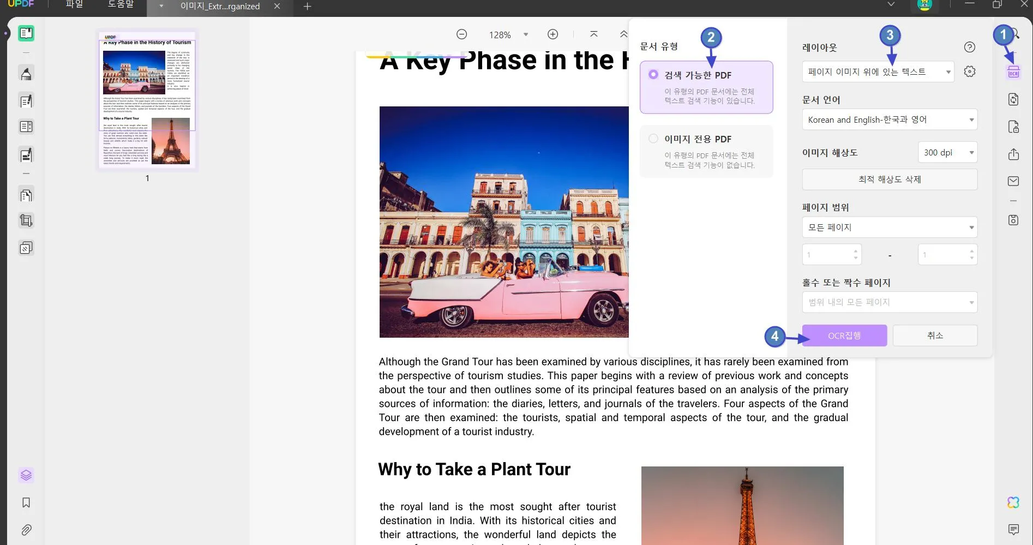This screenshot has width=1033, height=545.
Task: Close the 이미지_Extr...rganized tab
Action: click(x=277, y=6)
